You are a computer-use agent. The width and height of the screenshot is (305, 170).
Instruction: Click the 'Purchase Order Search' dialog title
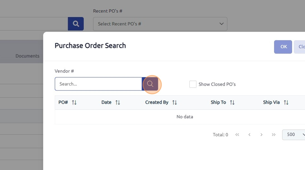click(90, 46)
